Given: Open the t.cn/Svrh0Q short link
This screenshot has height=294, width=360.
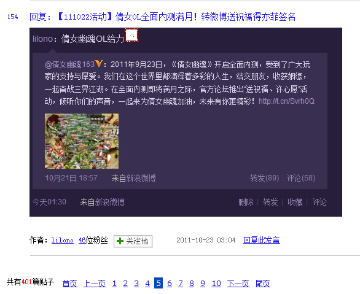Looking at the screenshot, I should point(286,101).
